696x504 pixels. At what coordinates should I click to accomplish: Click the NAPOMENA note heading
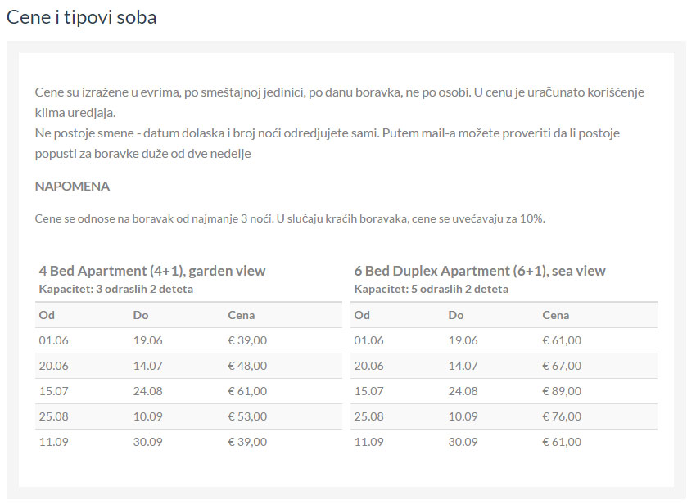click(x=72, y=187)
